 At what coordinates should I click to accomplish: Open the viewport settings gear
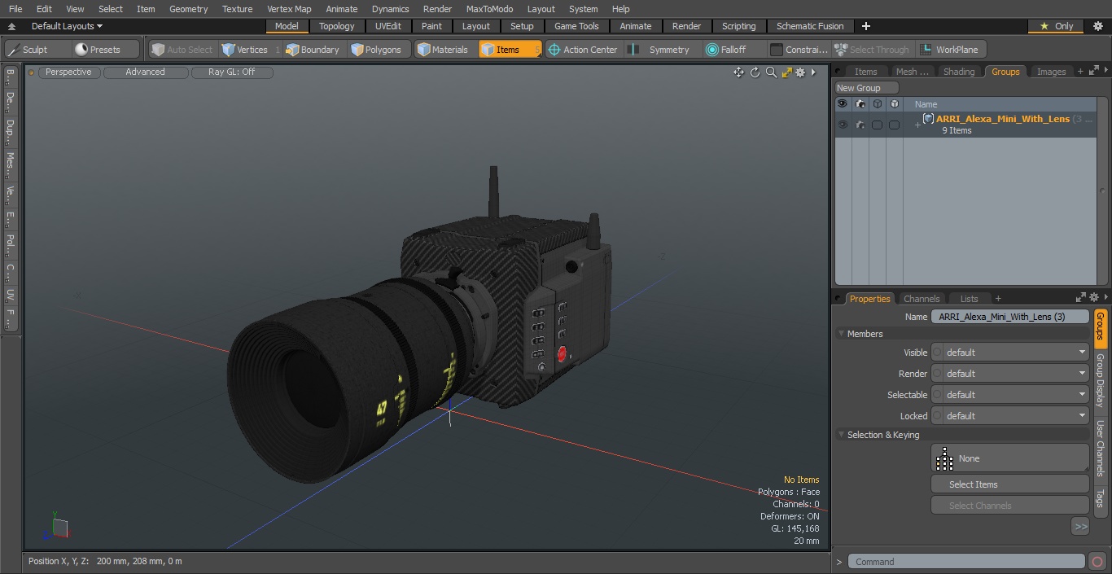(x=800, y=72)
